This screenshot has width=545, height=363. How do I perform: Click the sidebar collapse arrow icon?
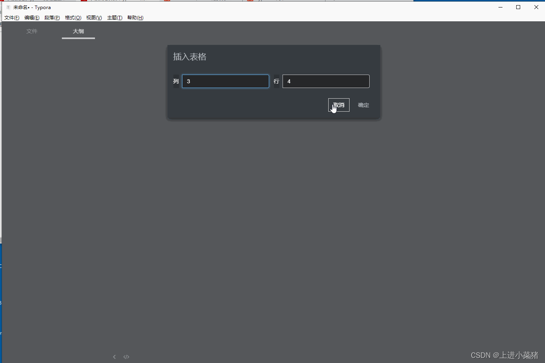[114, 357]
